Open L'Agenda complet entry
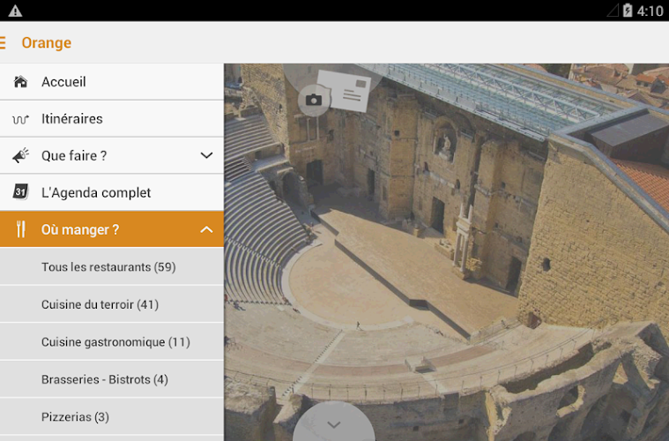Viewport: 669px width, 441px height. 96,192
